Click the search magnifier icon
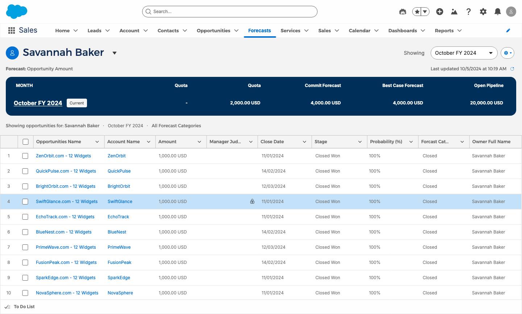The height and width of the screenshot is (314, 522). (x=148, y=12)
